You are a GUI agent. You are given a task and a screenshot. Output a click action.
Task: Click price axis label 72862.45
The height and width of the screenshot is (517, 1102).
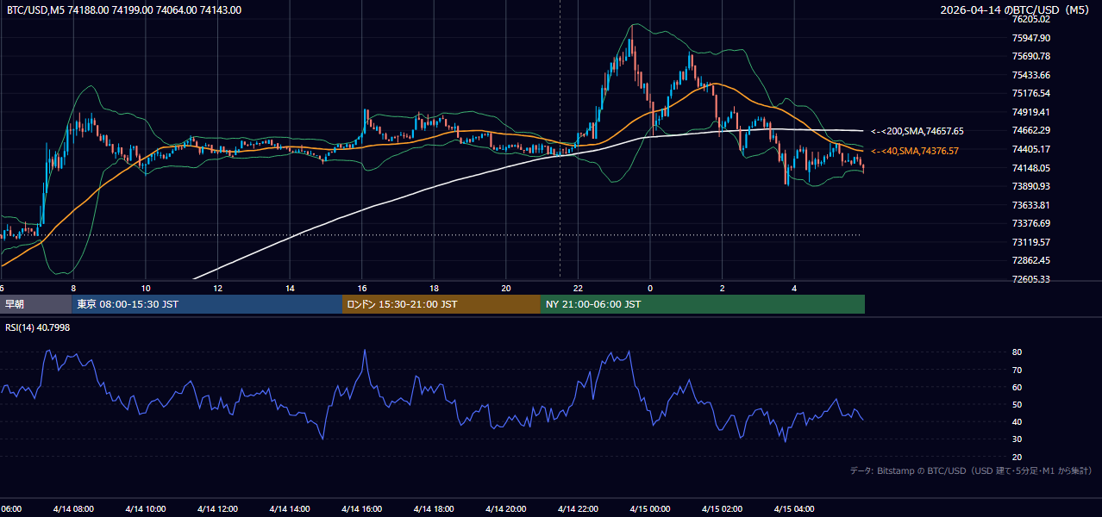tap(1031, 260)
